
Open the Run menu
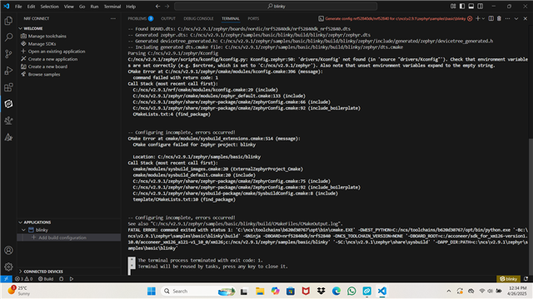tap(94, 7)
